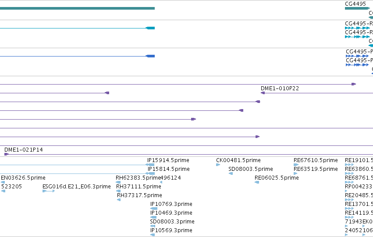Select the arrow glyph beside DME1-021P14
The image size is (373, 237).
pyautogui.click(x=7, y=154)
